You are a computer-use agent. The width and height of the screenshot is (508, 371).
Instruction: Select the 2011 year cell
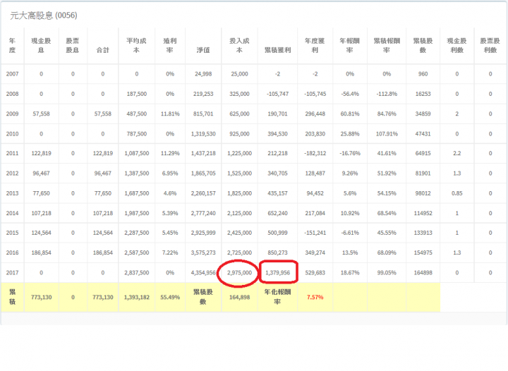[12, 154]
